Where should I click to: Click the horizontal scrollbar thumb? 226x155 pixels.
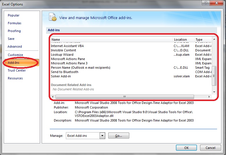(125, 97)
